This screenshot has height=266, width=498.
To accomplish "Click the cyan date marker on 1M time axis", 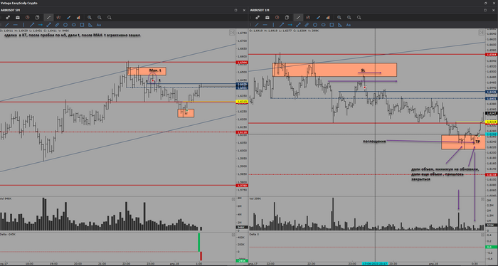I will pyautogui.click(x=375, y=264).
